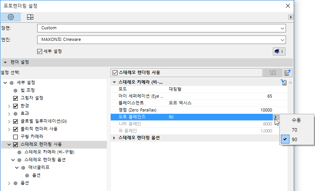
Task: Toggle the 스테레오 렌더링 사용 tree checkbox
Action: pyautogui.click(x=15, y=145)
